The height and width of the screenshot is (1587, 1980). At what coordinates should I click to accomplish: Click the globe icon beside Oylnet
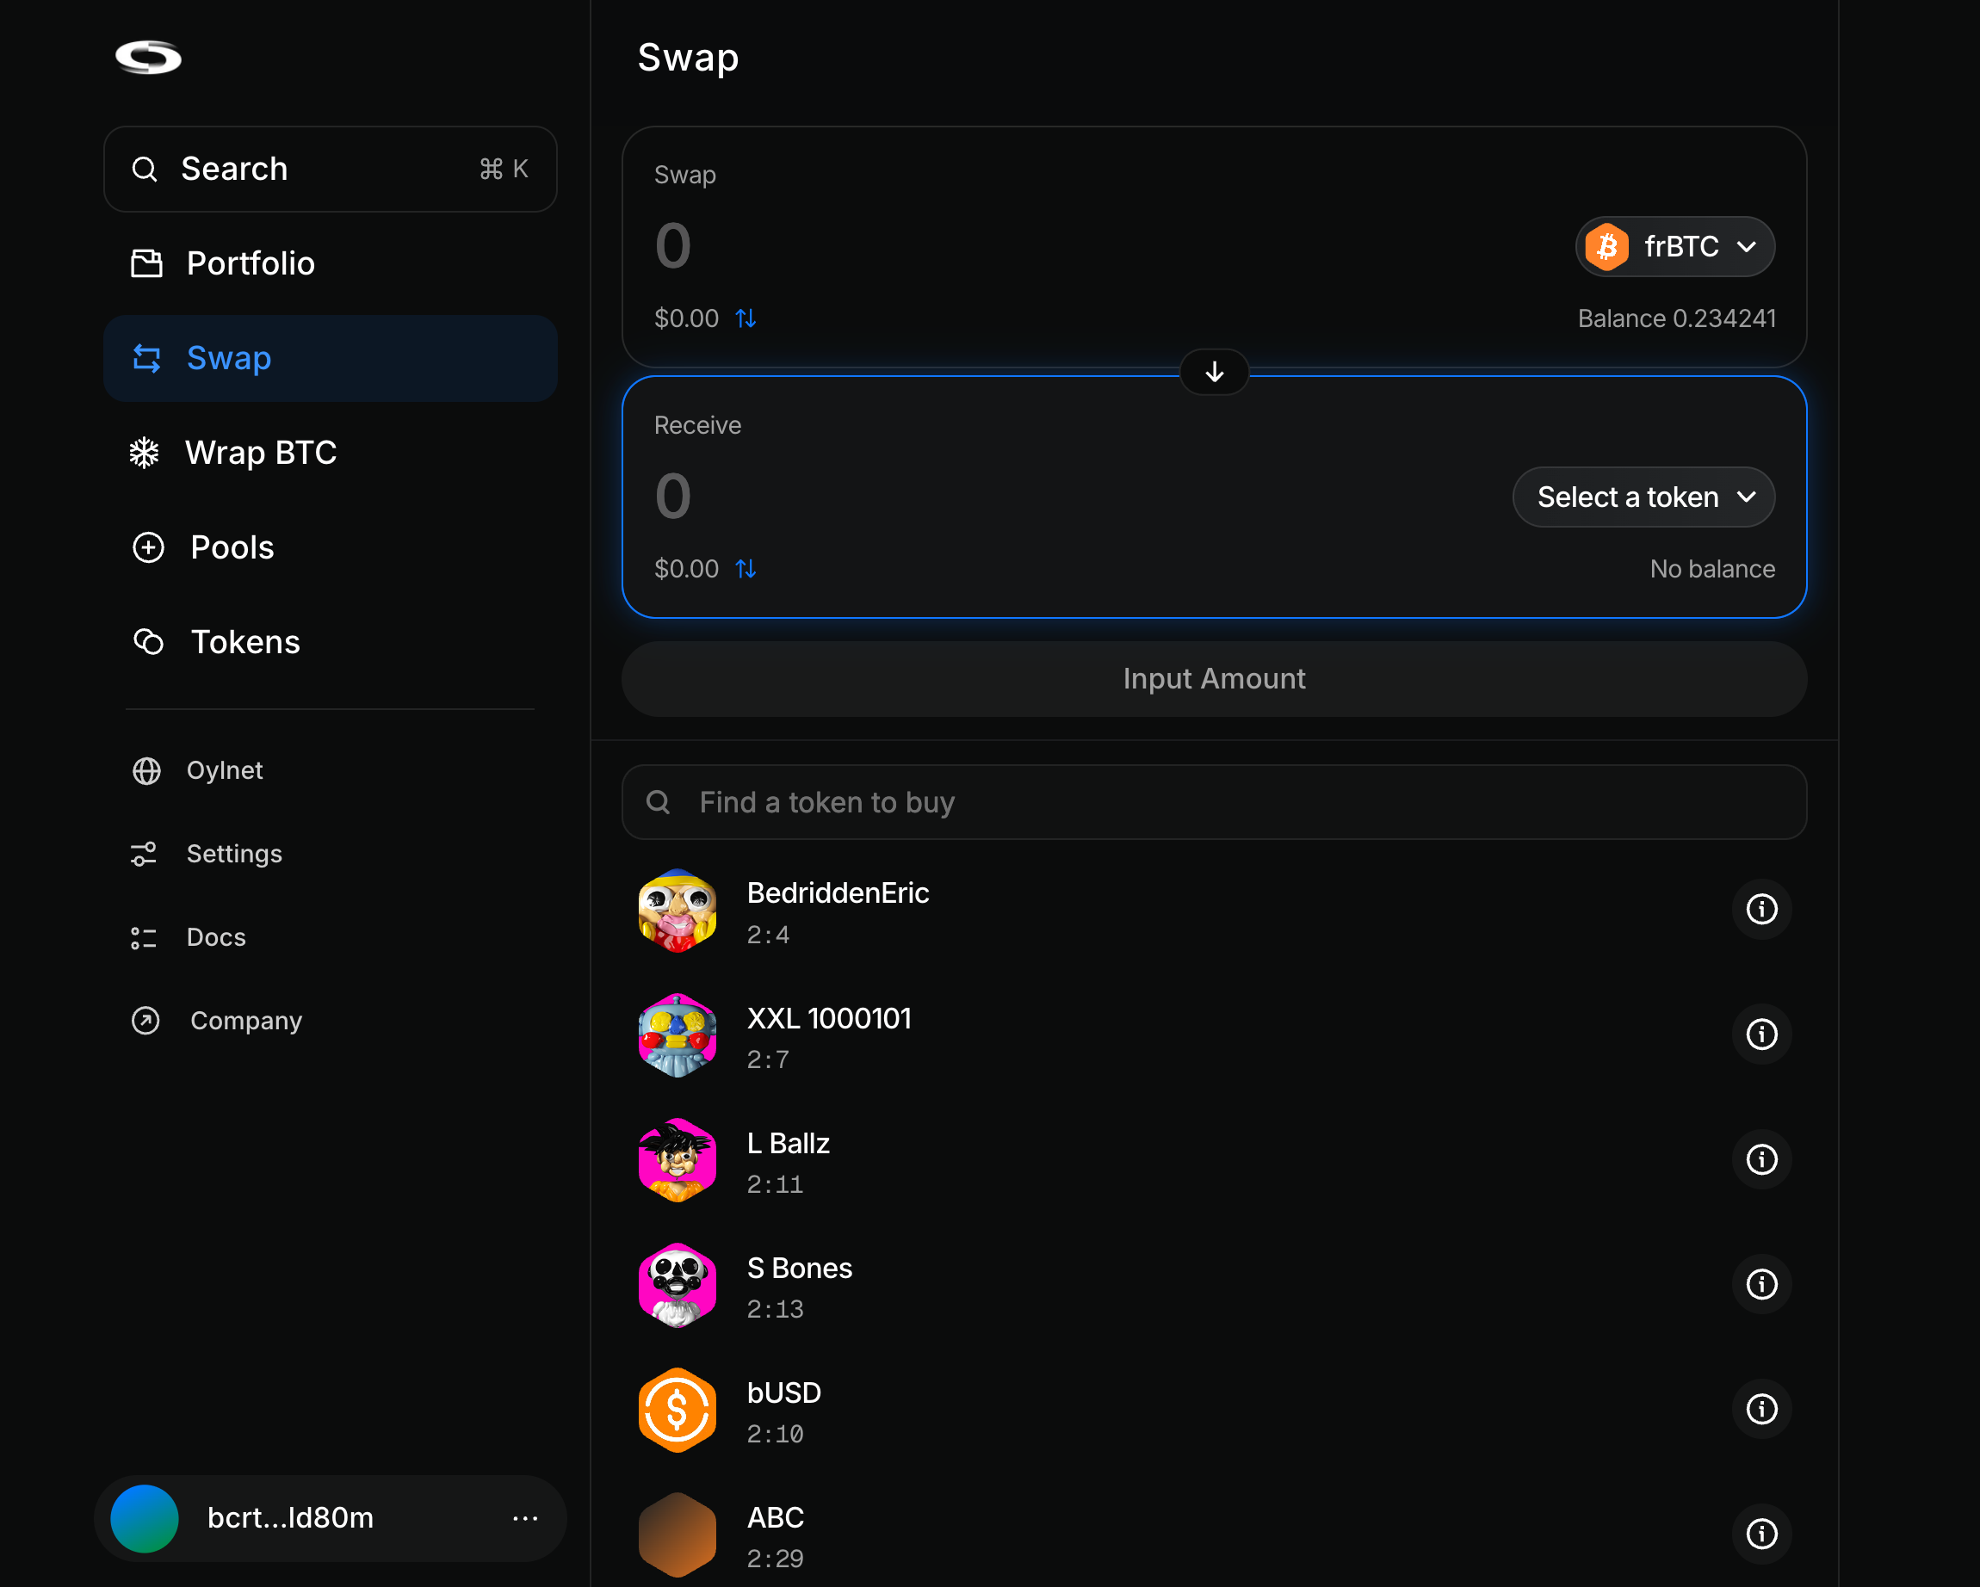[146, 771]
